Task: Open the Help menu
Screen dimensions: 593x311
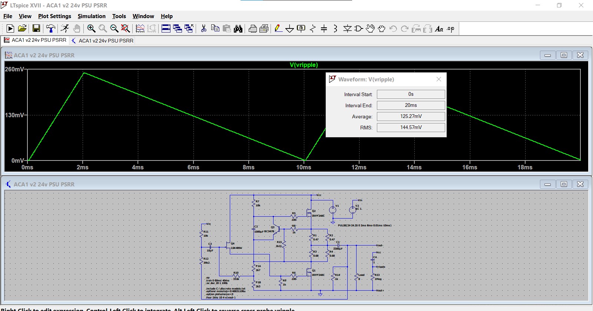Action: click(167, 16)
